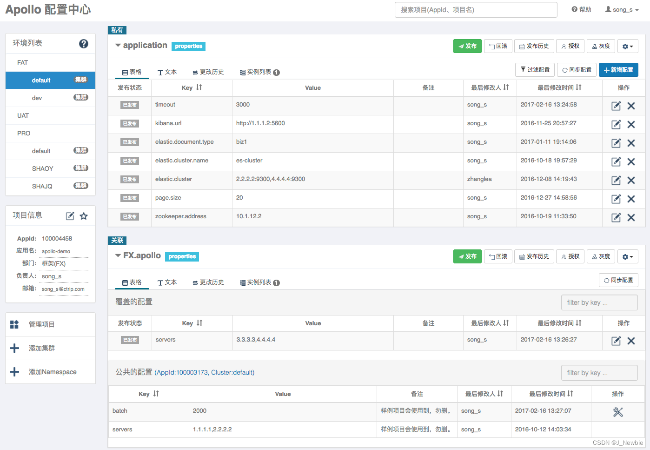Click the help question mark beside 环境列表
Viewport: 650px width, 450px height.
tap(84, 43)
